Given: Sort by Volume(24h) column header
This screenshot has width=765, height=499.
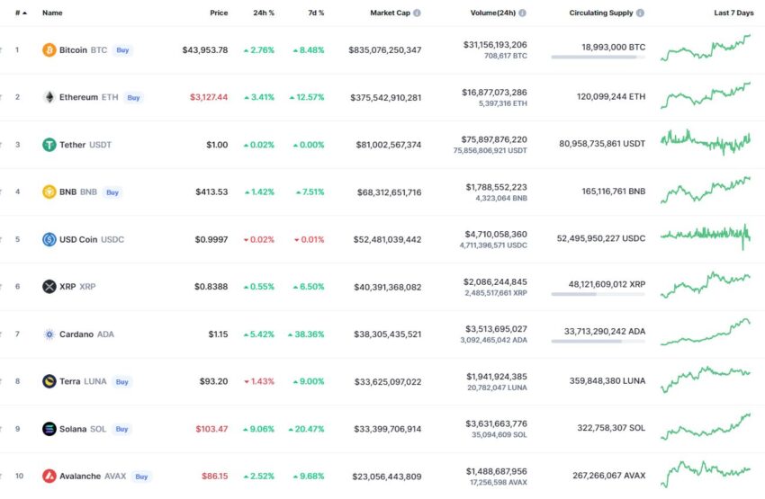Looking at the screenshot, I should [493, 13].
